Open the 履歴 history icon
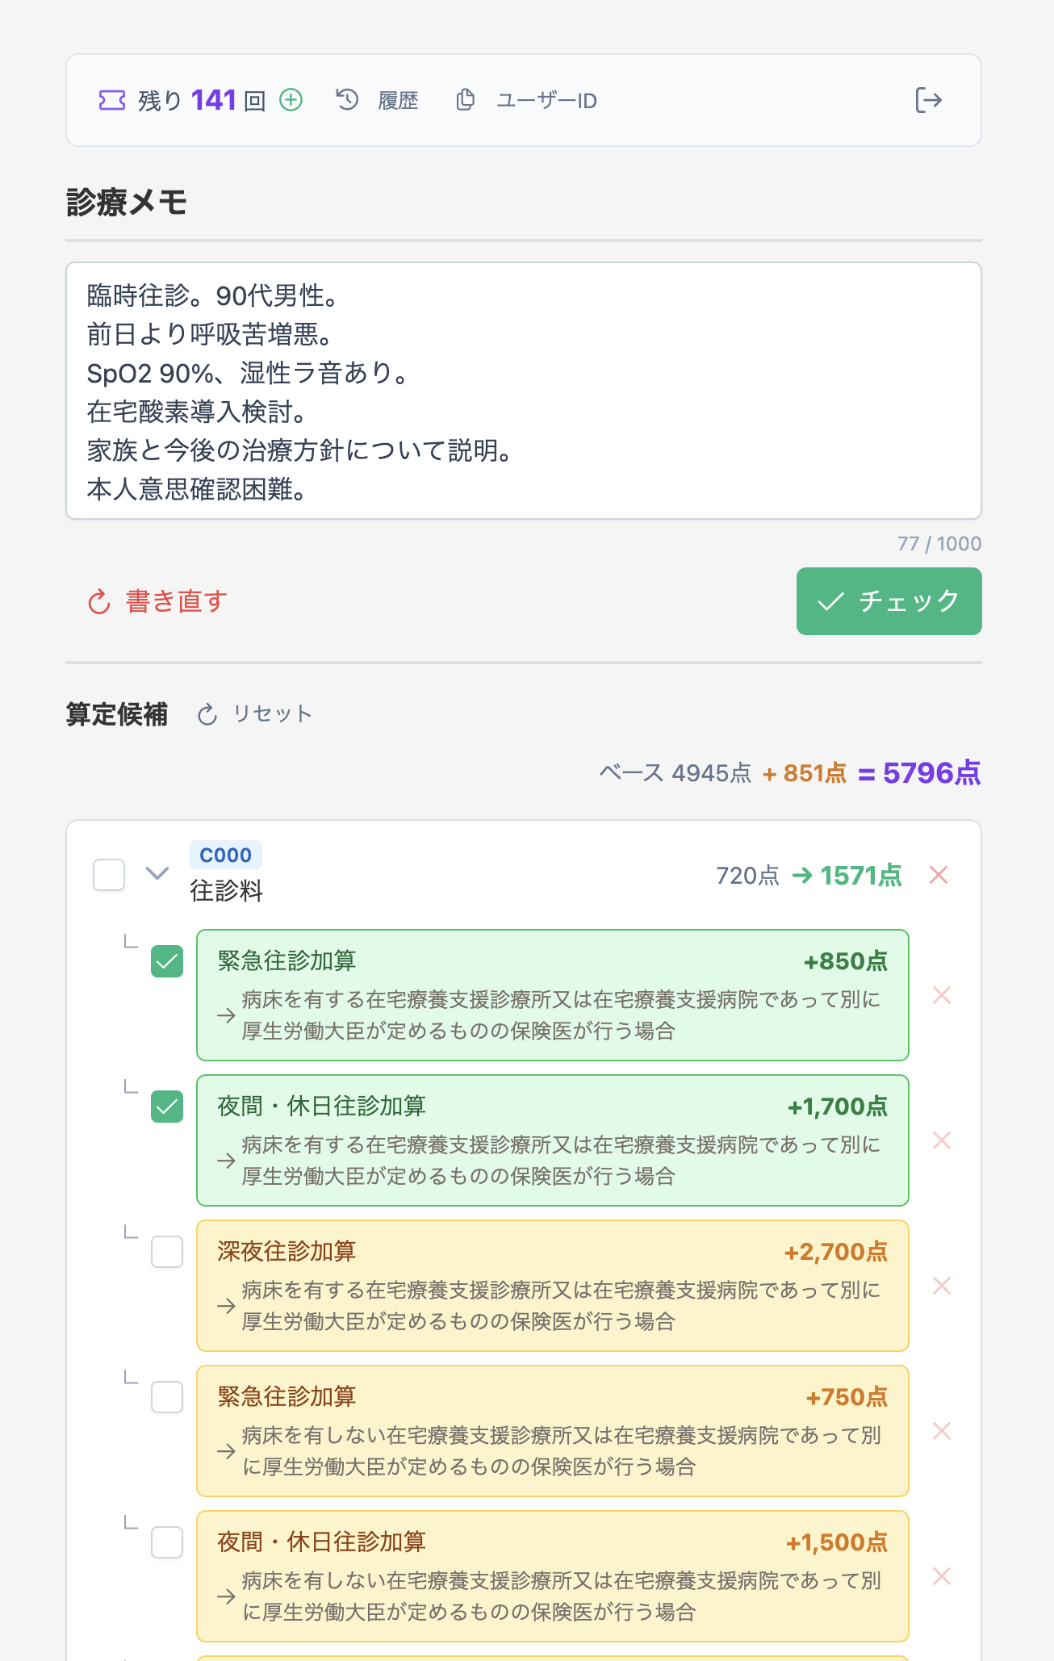This screenshot has width=1054, height=1661. pyautogui.click(x=347, y=100)
